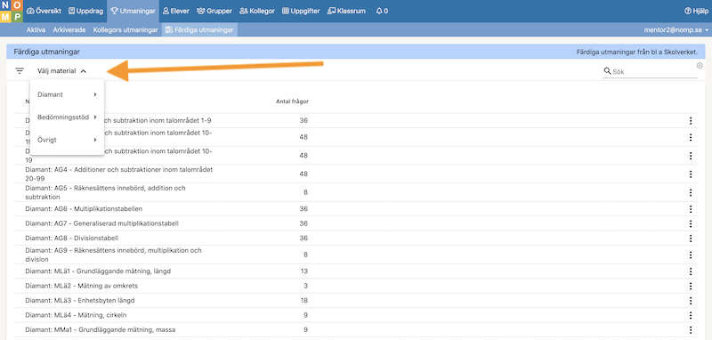The width and height of the screenshot is (712, 340).
Task: Open the more menu for MLä4 row
Action: [691, 315]
